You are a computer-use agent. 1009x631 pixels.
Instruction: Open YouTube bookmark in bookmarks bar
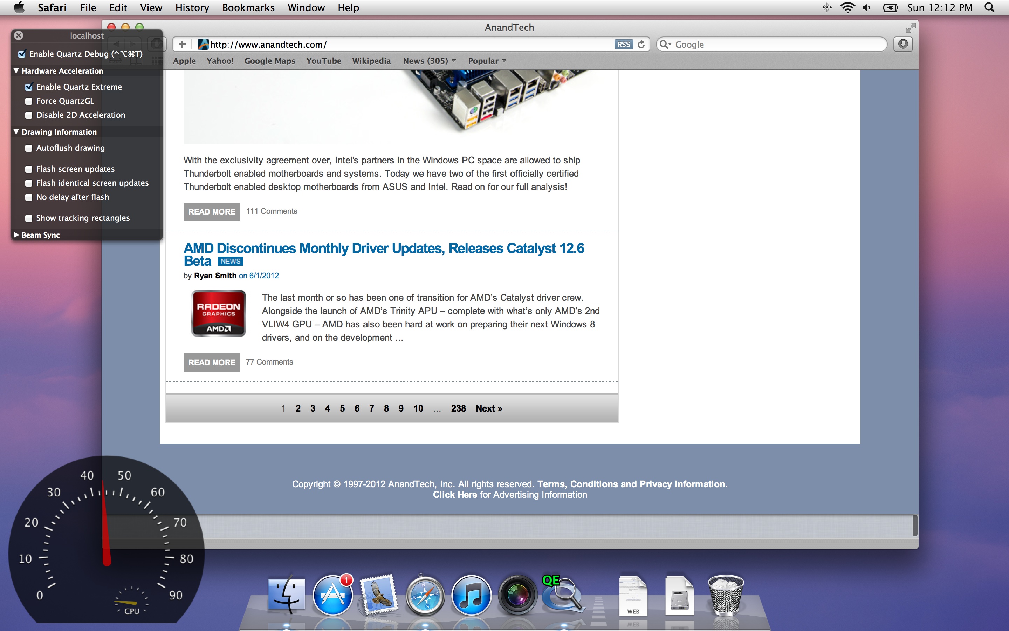click(324, 61)
